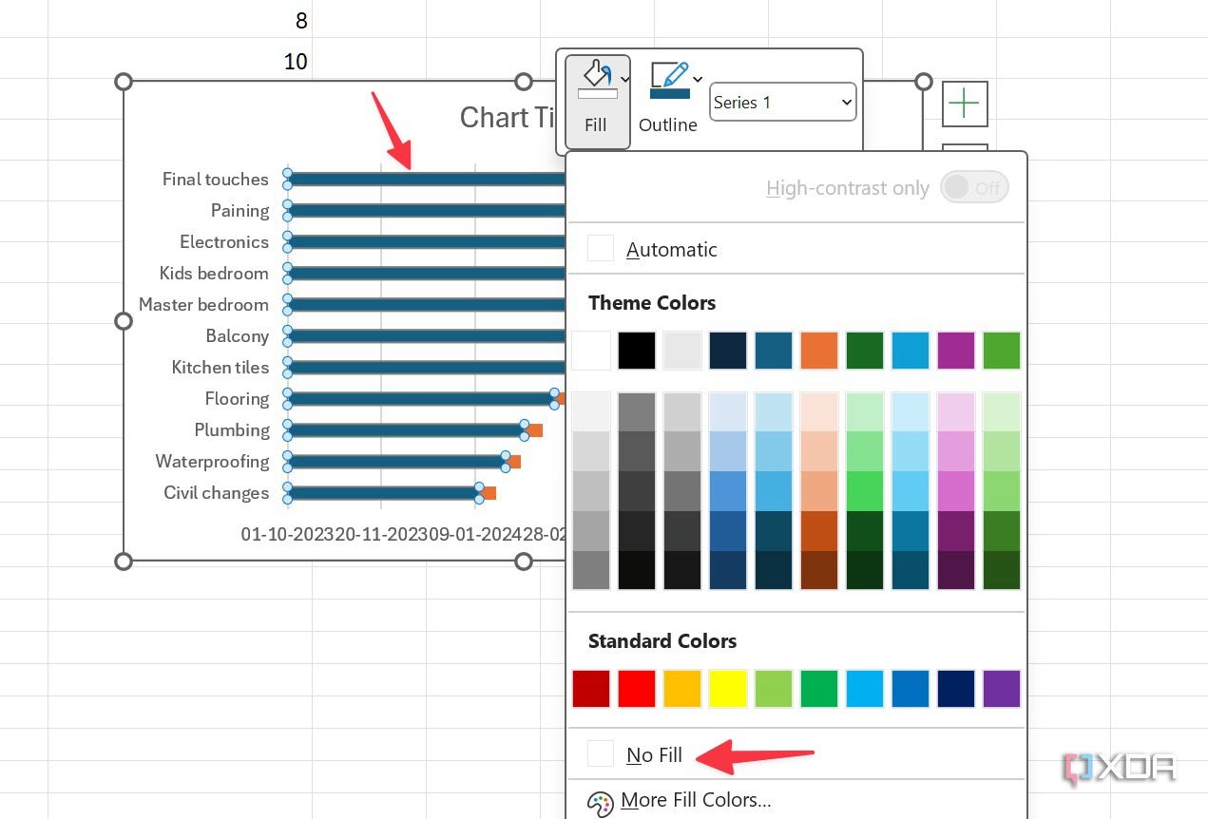The width and height of the screenshot is (1208, 819).
Task: Open the Series 1 dropdown
Action: click(782, 102)
